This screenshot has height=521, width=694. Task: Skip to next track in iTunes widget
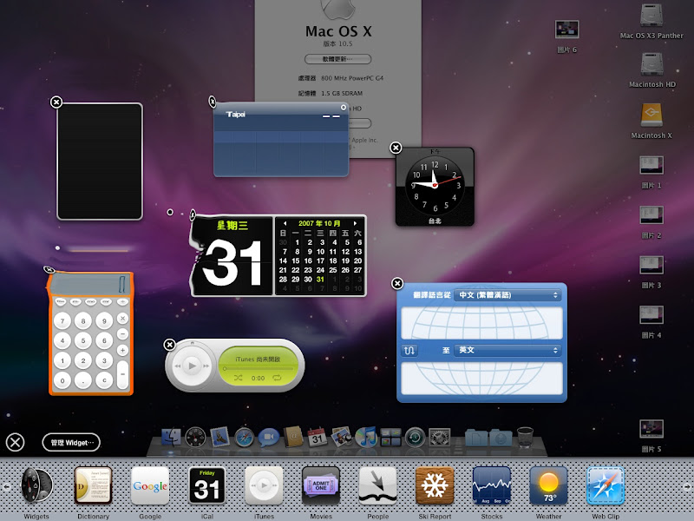(x=206, y=366)
